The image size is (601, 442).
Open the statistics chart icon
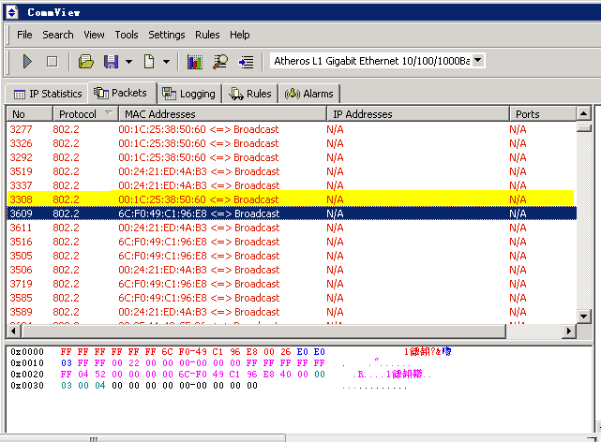(x=195, y=62)
